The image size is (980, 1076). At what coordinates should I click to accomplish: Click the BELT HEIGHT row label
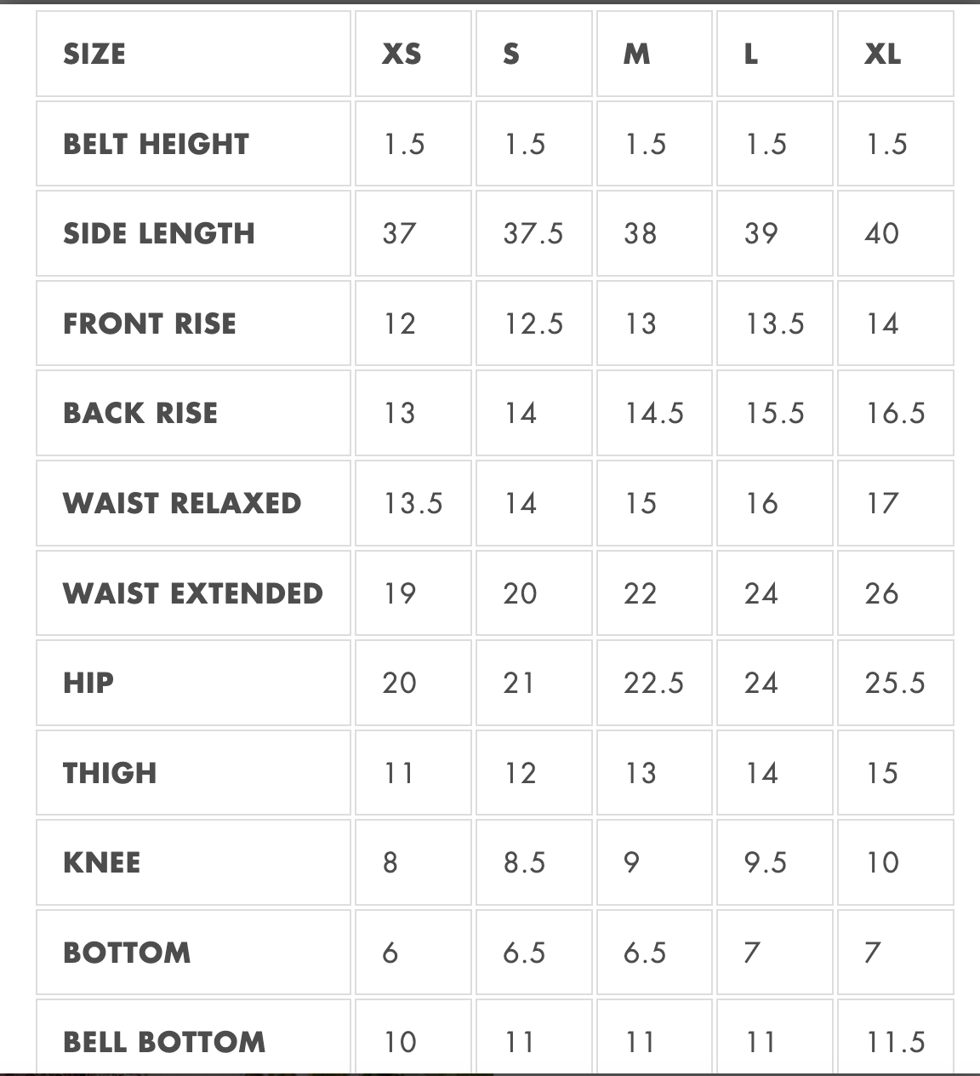(157, 144)
